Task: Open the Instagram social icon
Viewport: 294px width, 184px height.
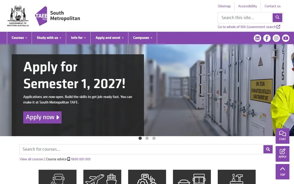Action: (276, 38)
